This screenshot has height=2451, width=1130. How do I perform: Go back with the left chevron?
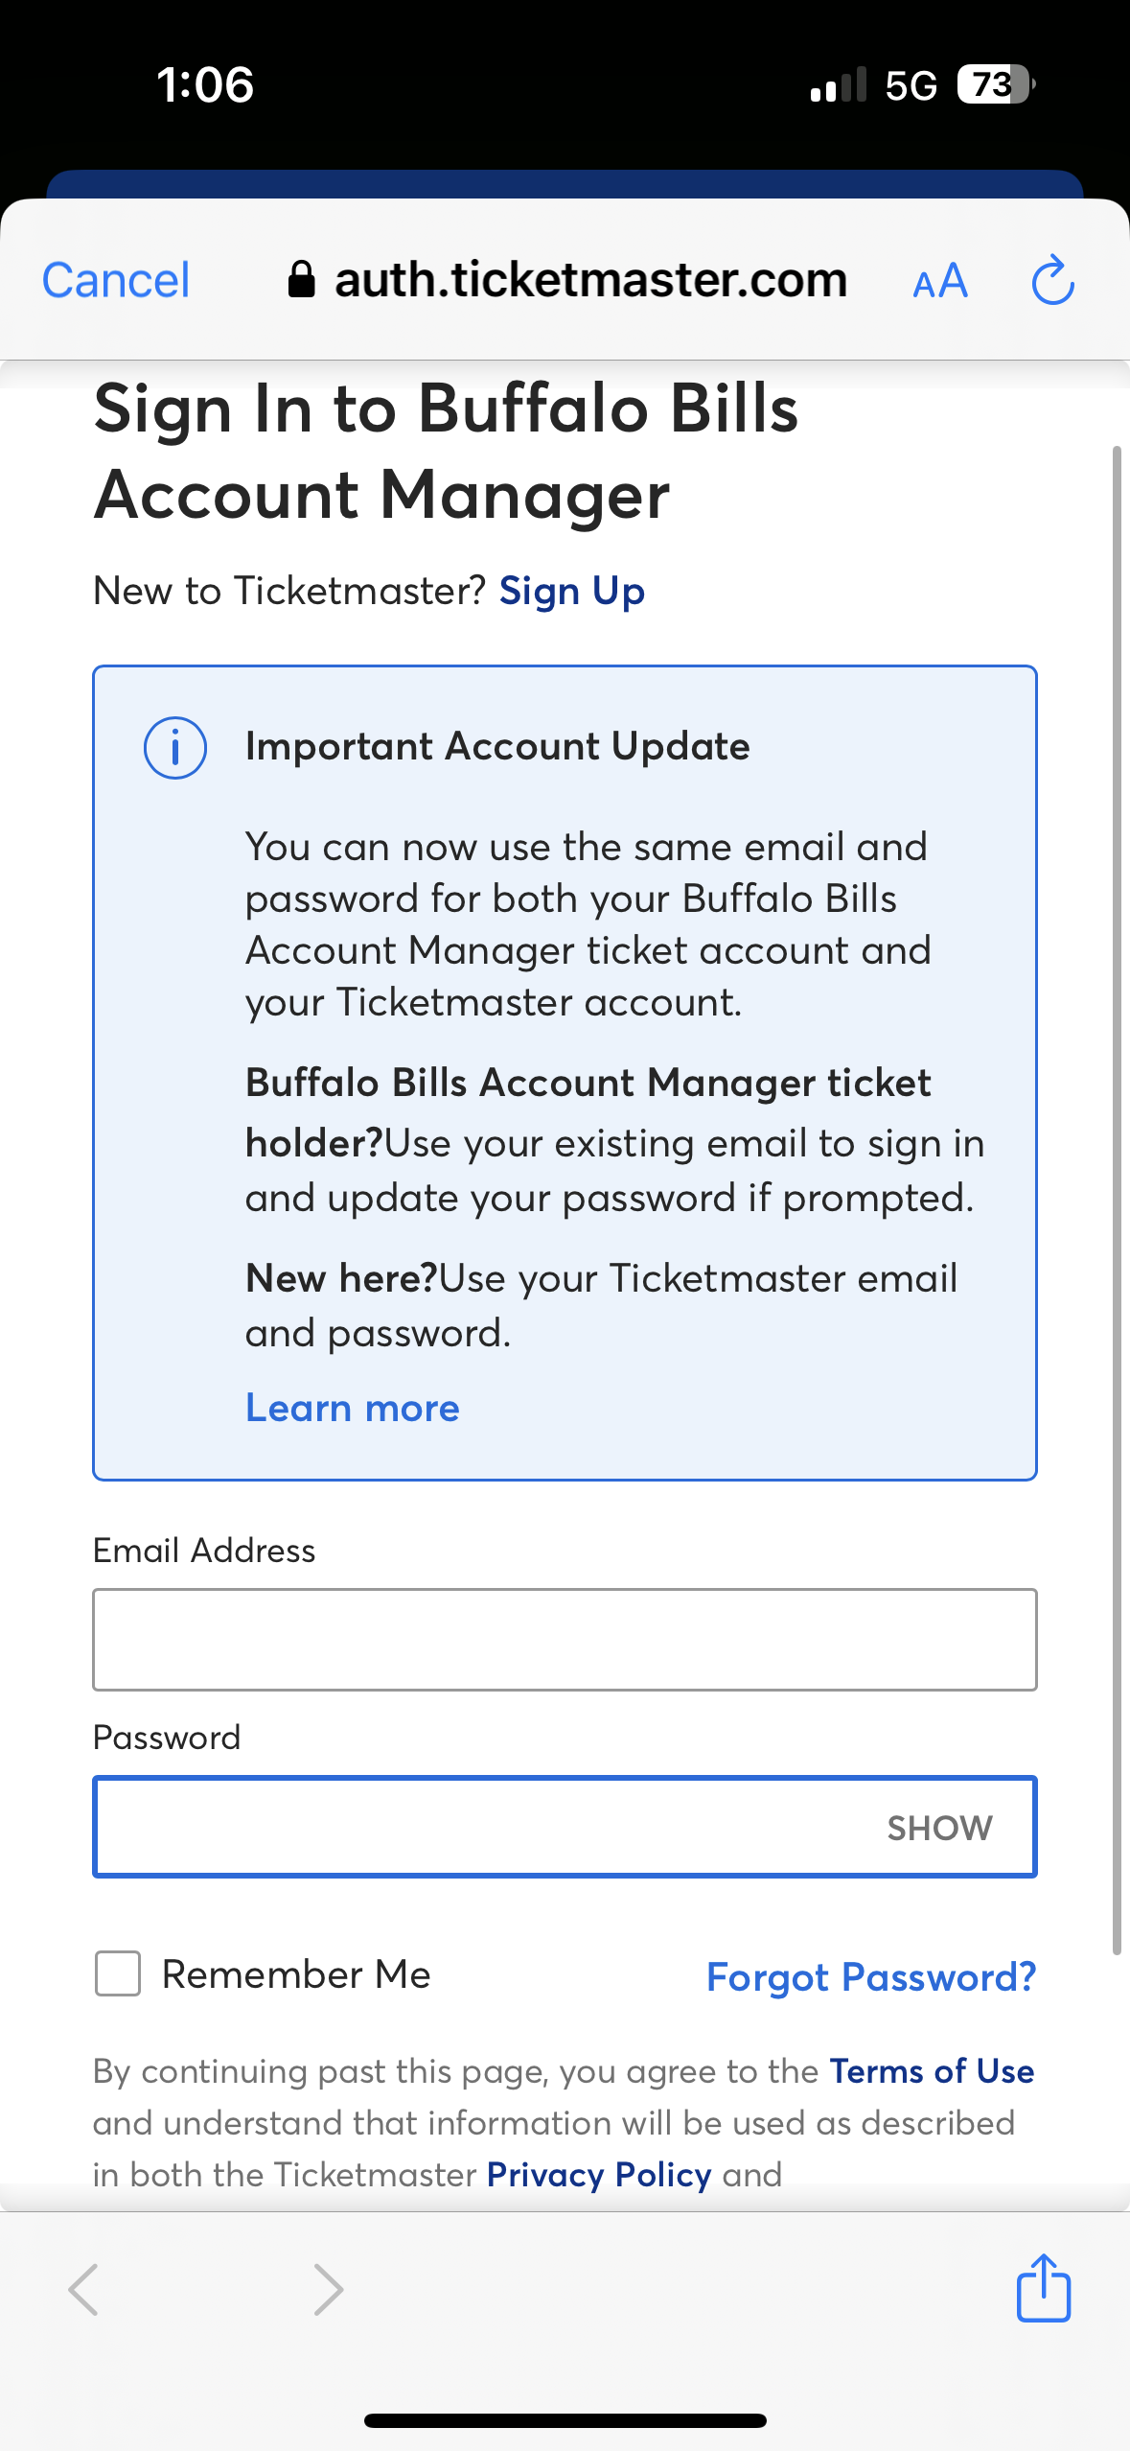pos(84,2290)
